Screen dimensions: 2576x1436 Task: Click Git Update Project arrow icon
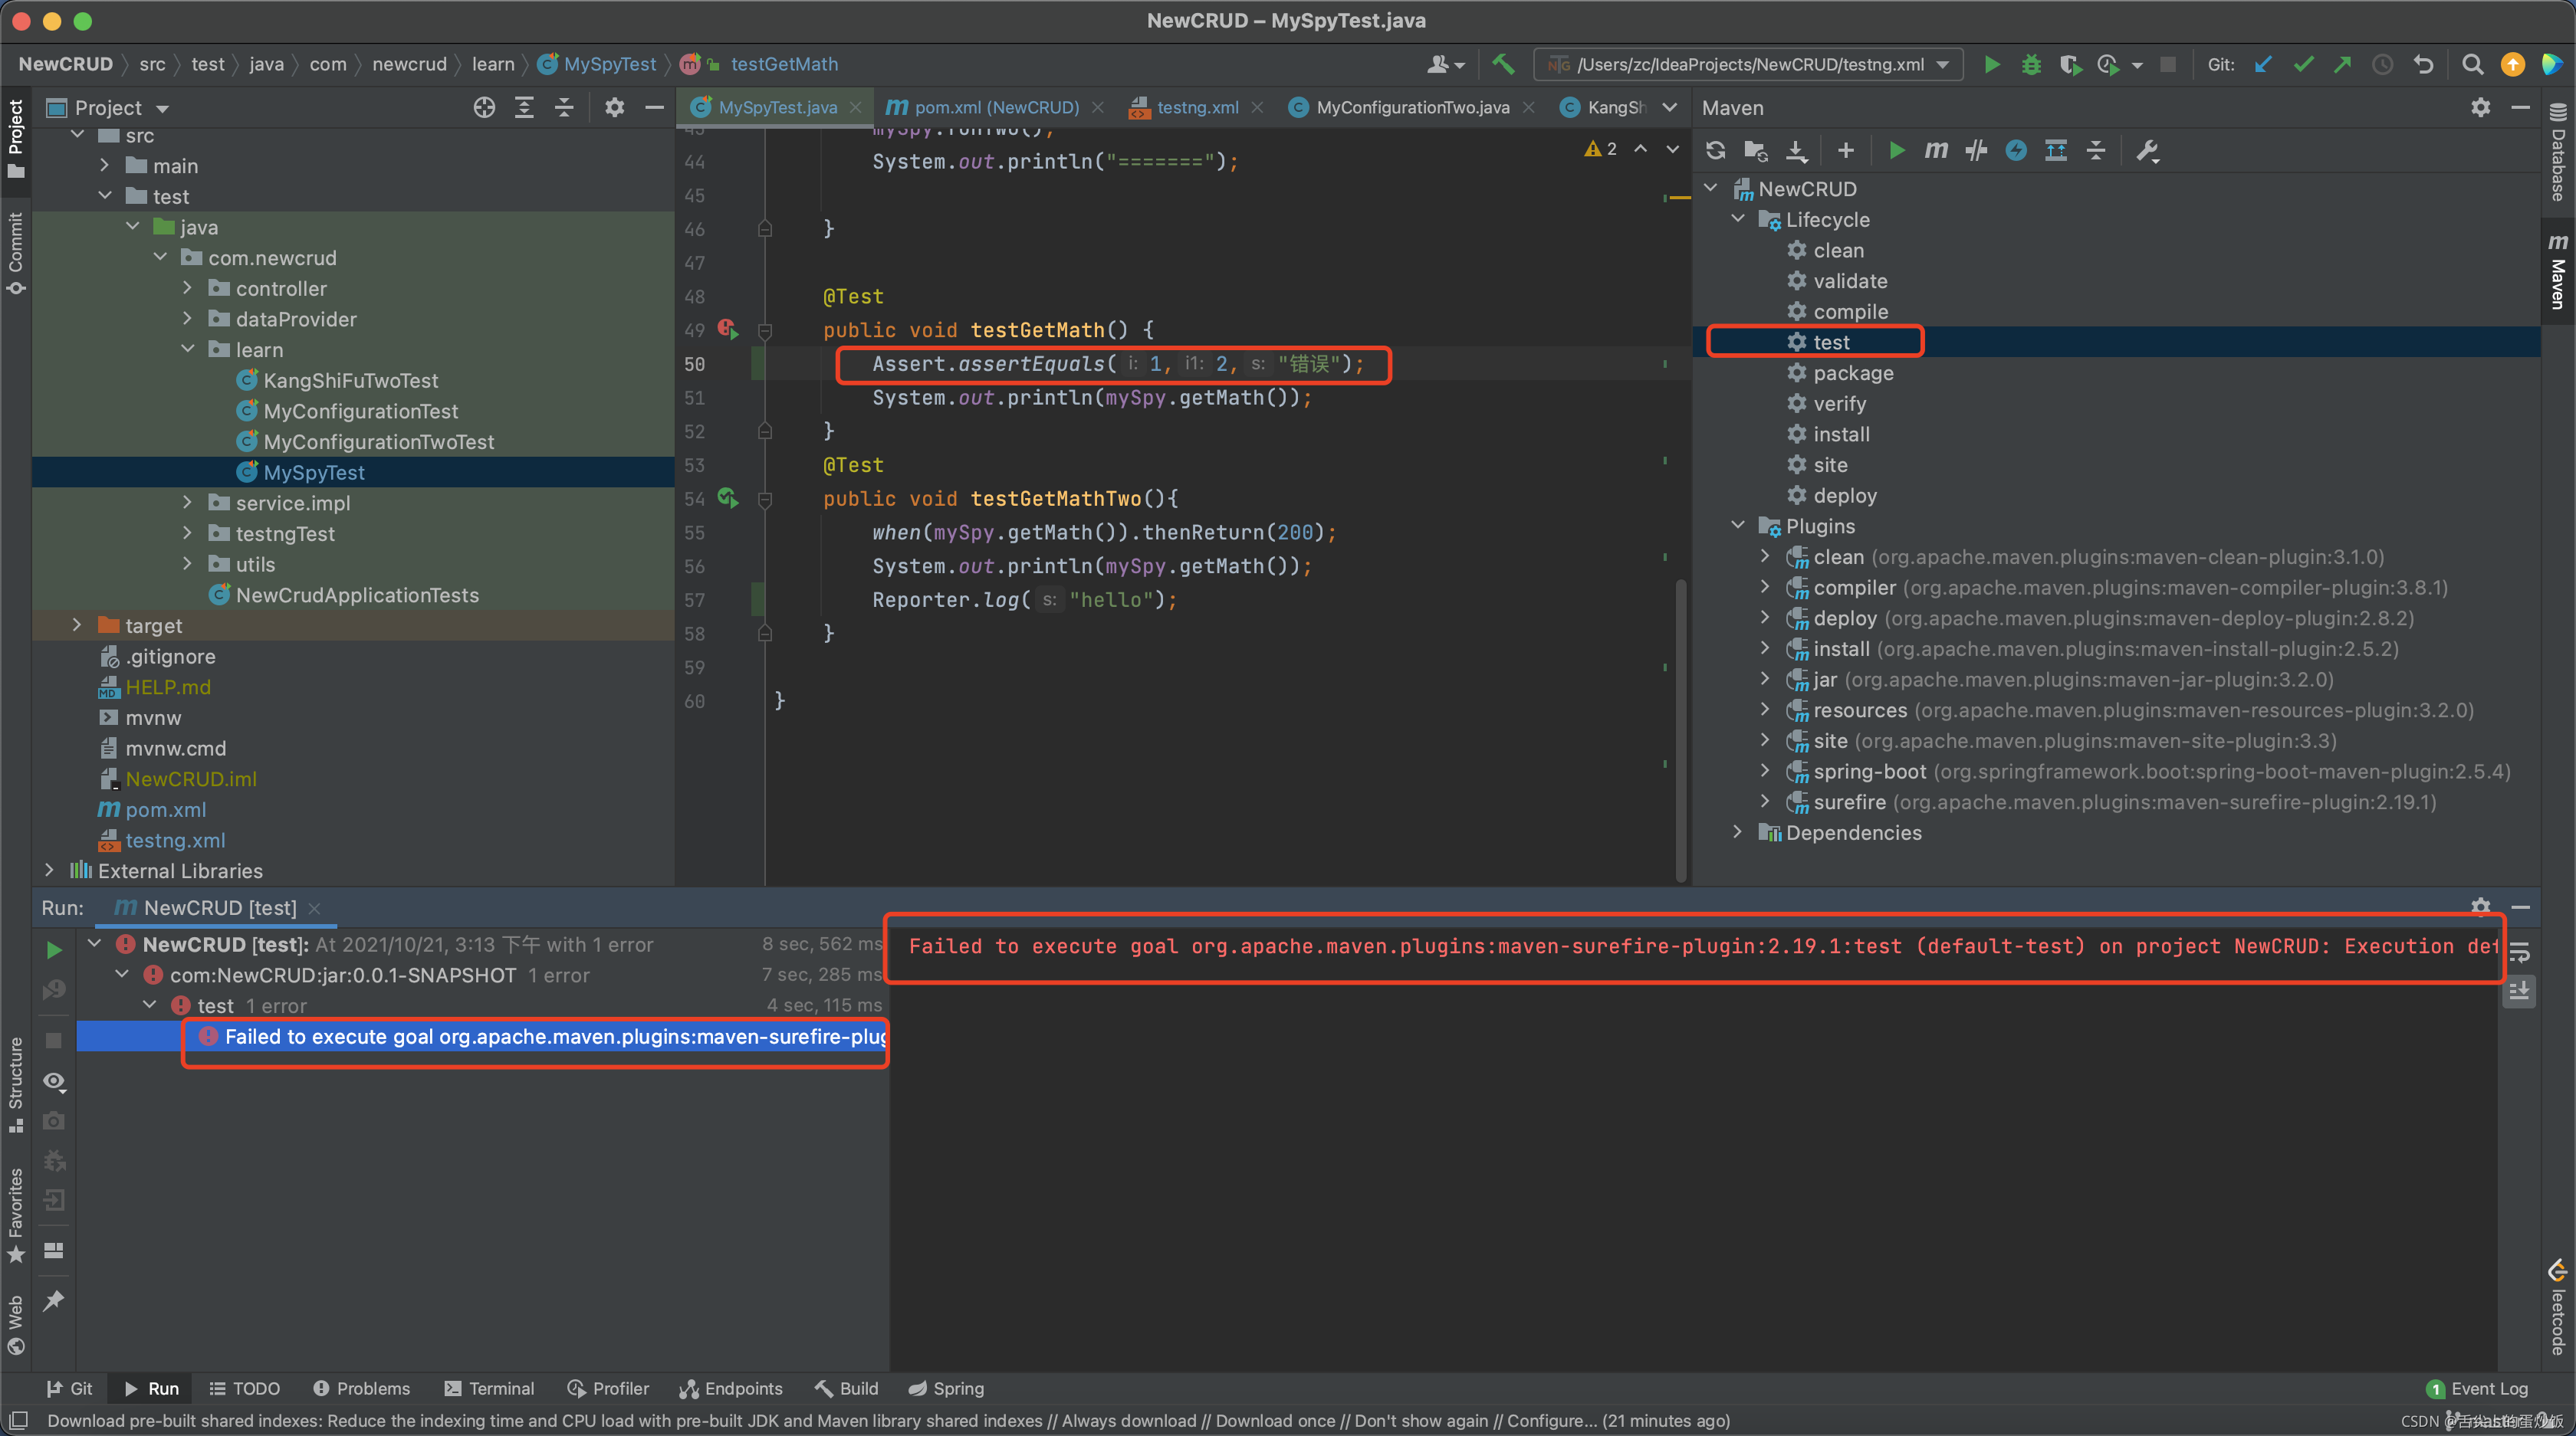tap(2263, 64)
